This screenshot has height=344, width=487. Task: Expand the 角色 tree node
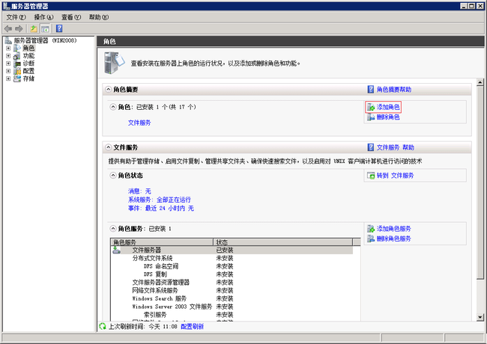pos(8,49)
